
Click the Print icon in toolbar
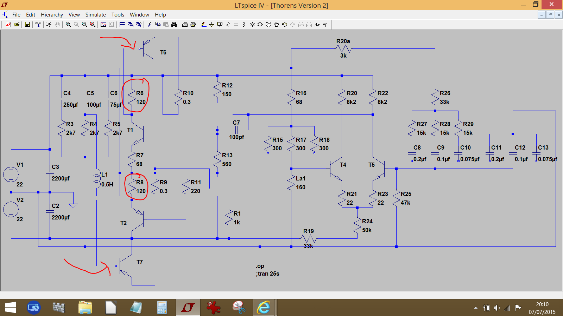193,25
